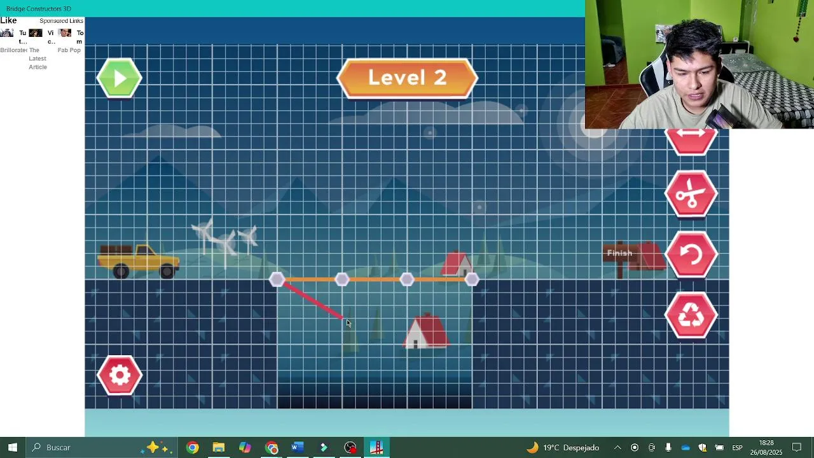
Task: Open the OneDrive cloud tray icon
Action: (686, 448)
